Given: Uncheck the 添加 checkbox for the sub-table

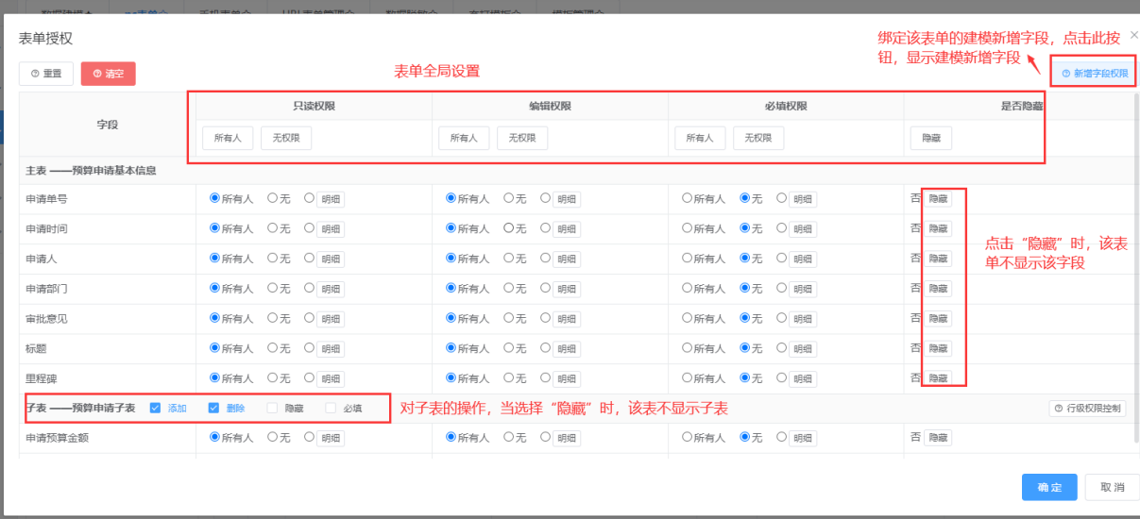Looking at the screenshot, I should coord(156,409).
